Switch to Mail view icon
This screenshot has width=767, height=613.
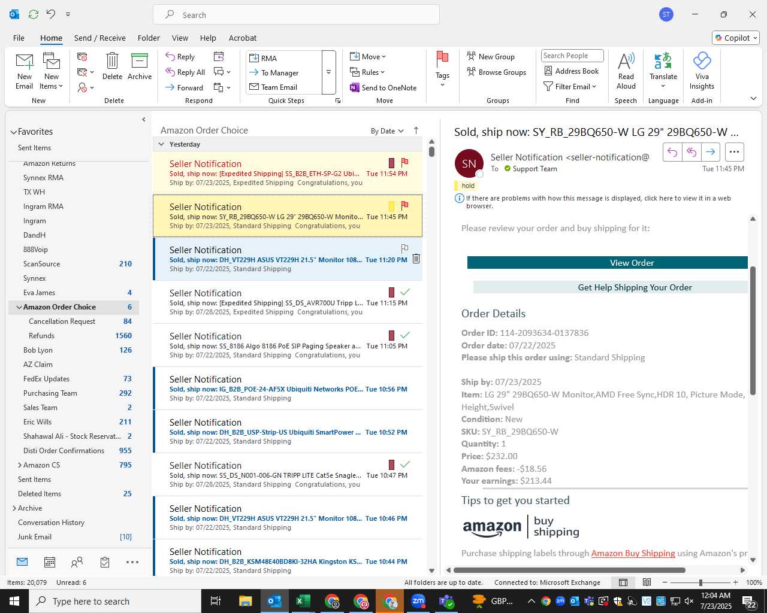22,562
